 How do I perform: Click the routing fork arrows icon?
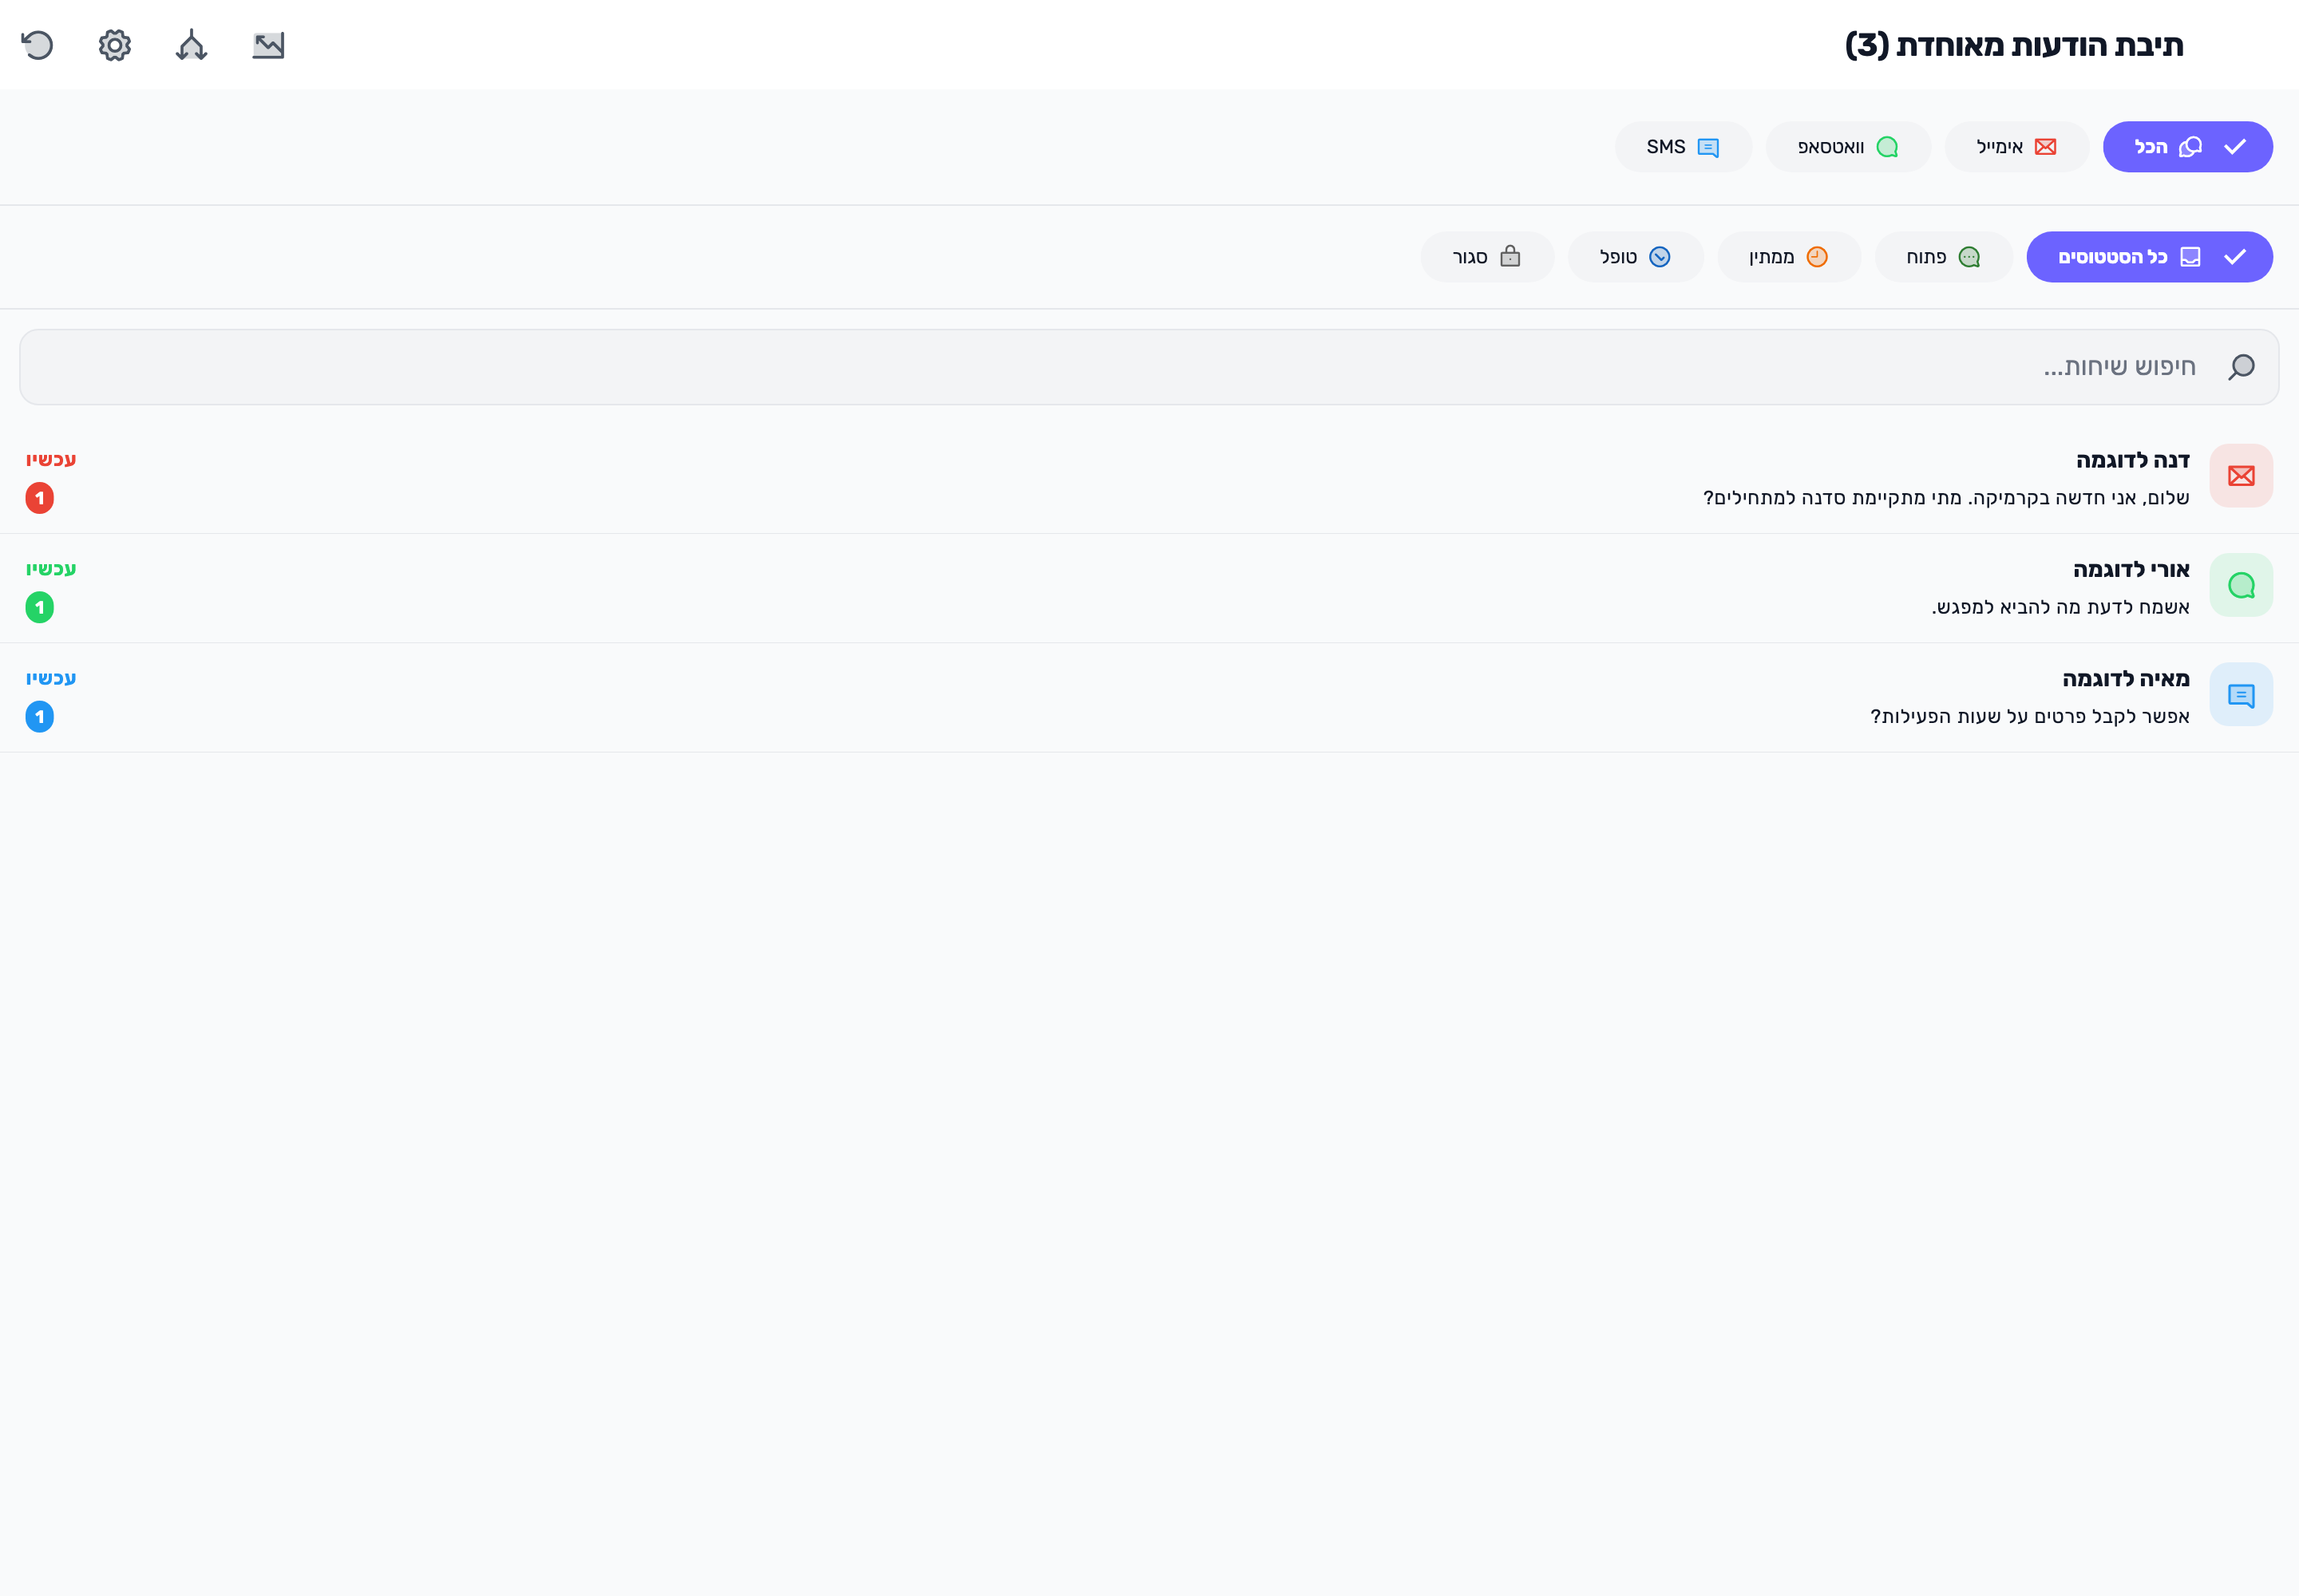pos(192,45)
